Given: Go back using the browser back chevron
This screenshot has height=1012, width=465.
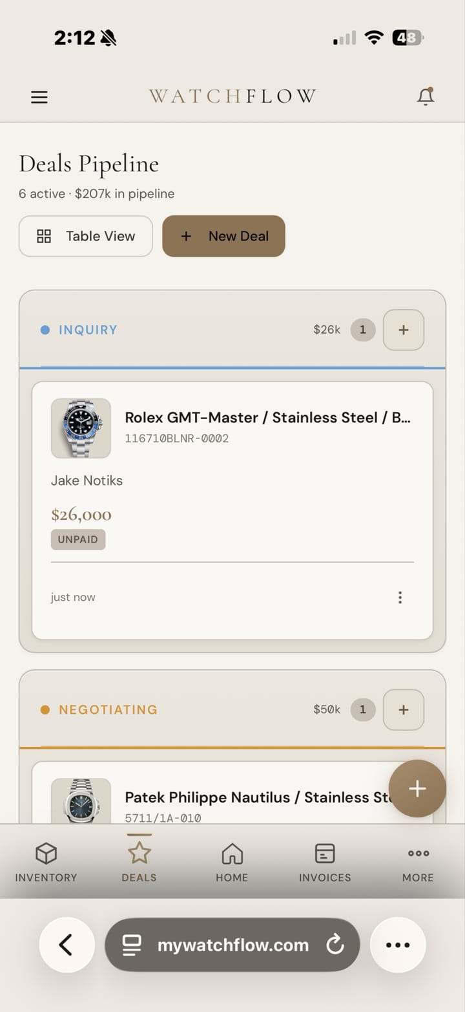Looking at the screenshot, I should tap(67, 945).
